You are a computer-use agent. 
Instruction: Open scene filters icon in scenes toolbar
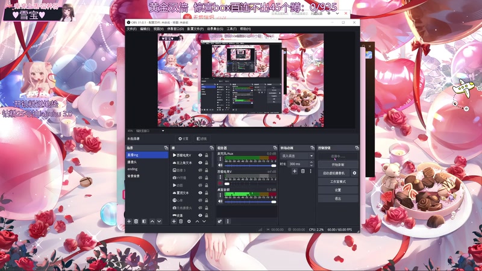tap(144, 221)
